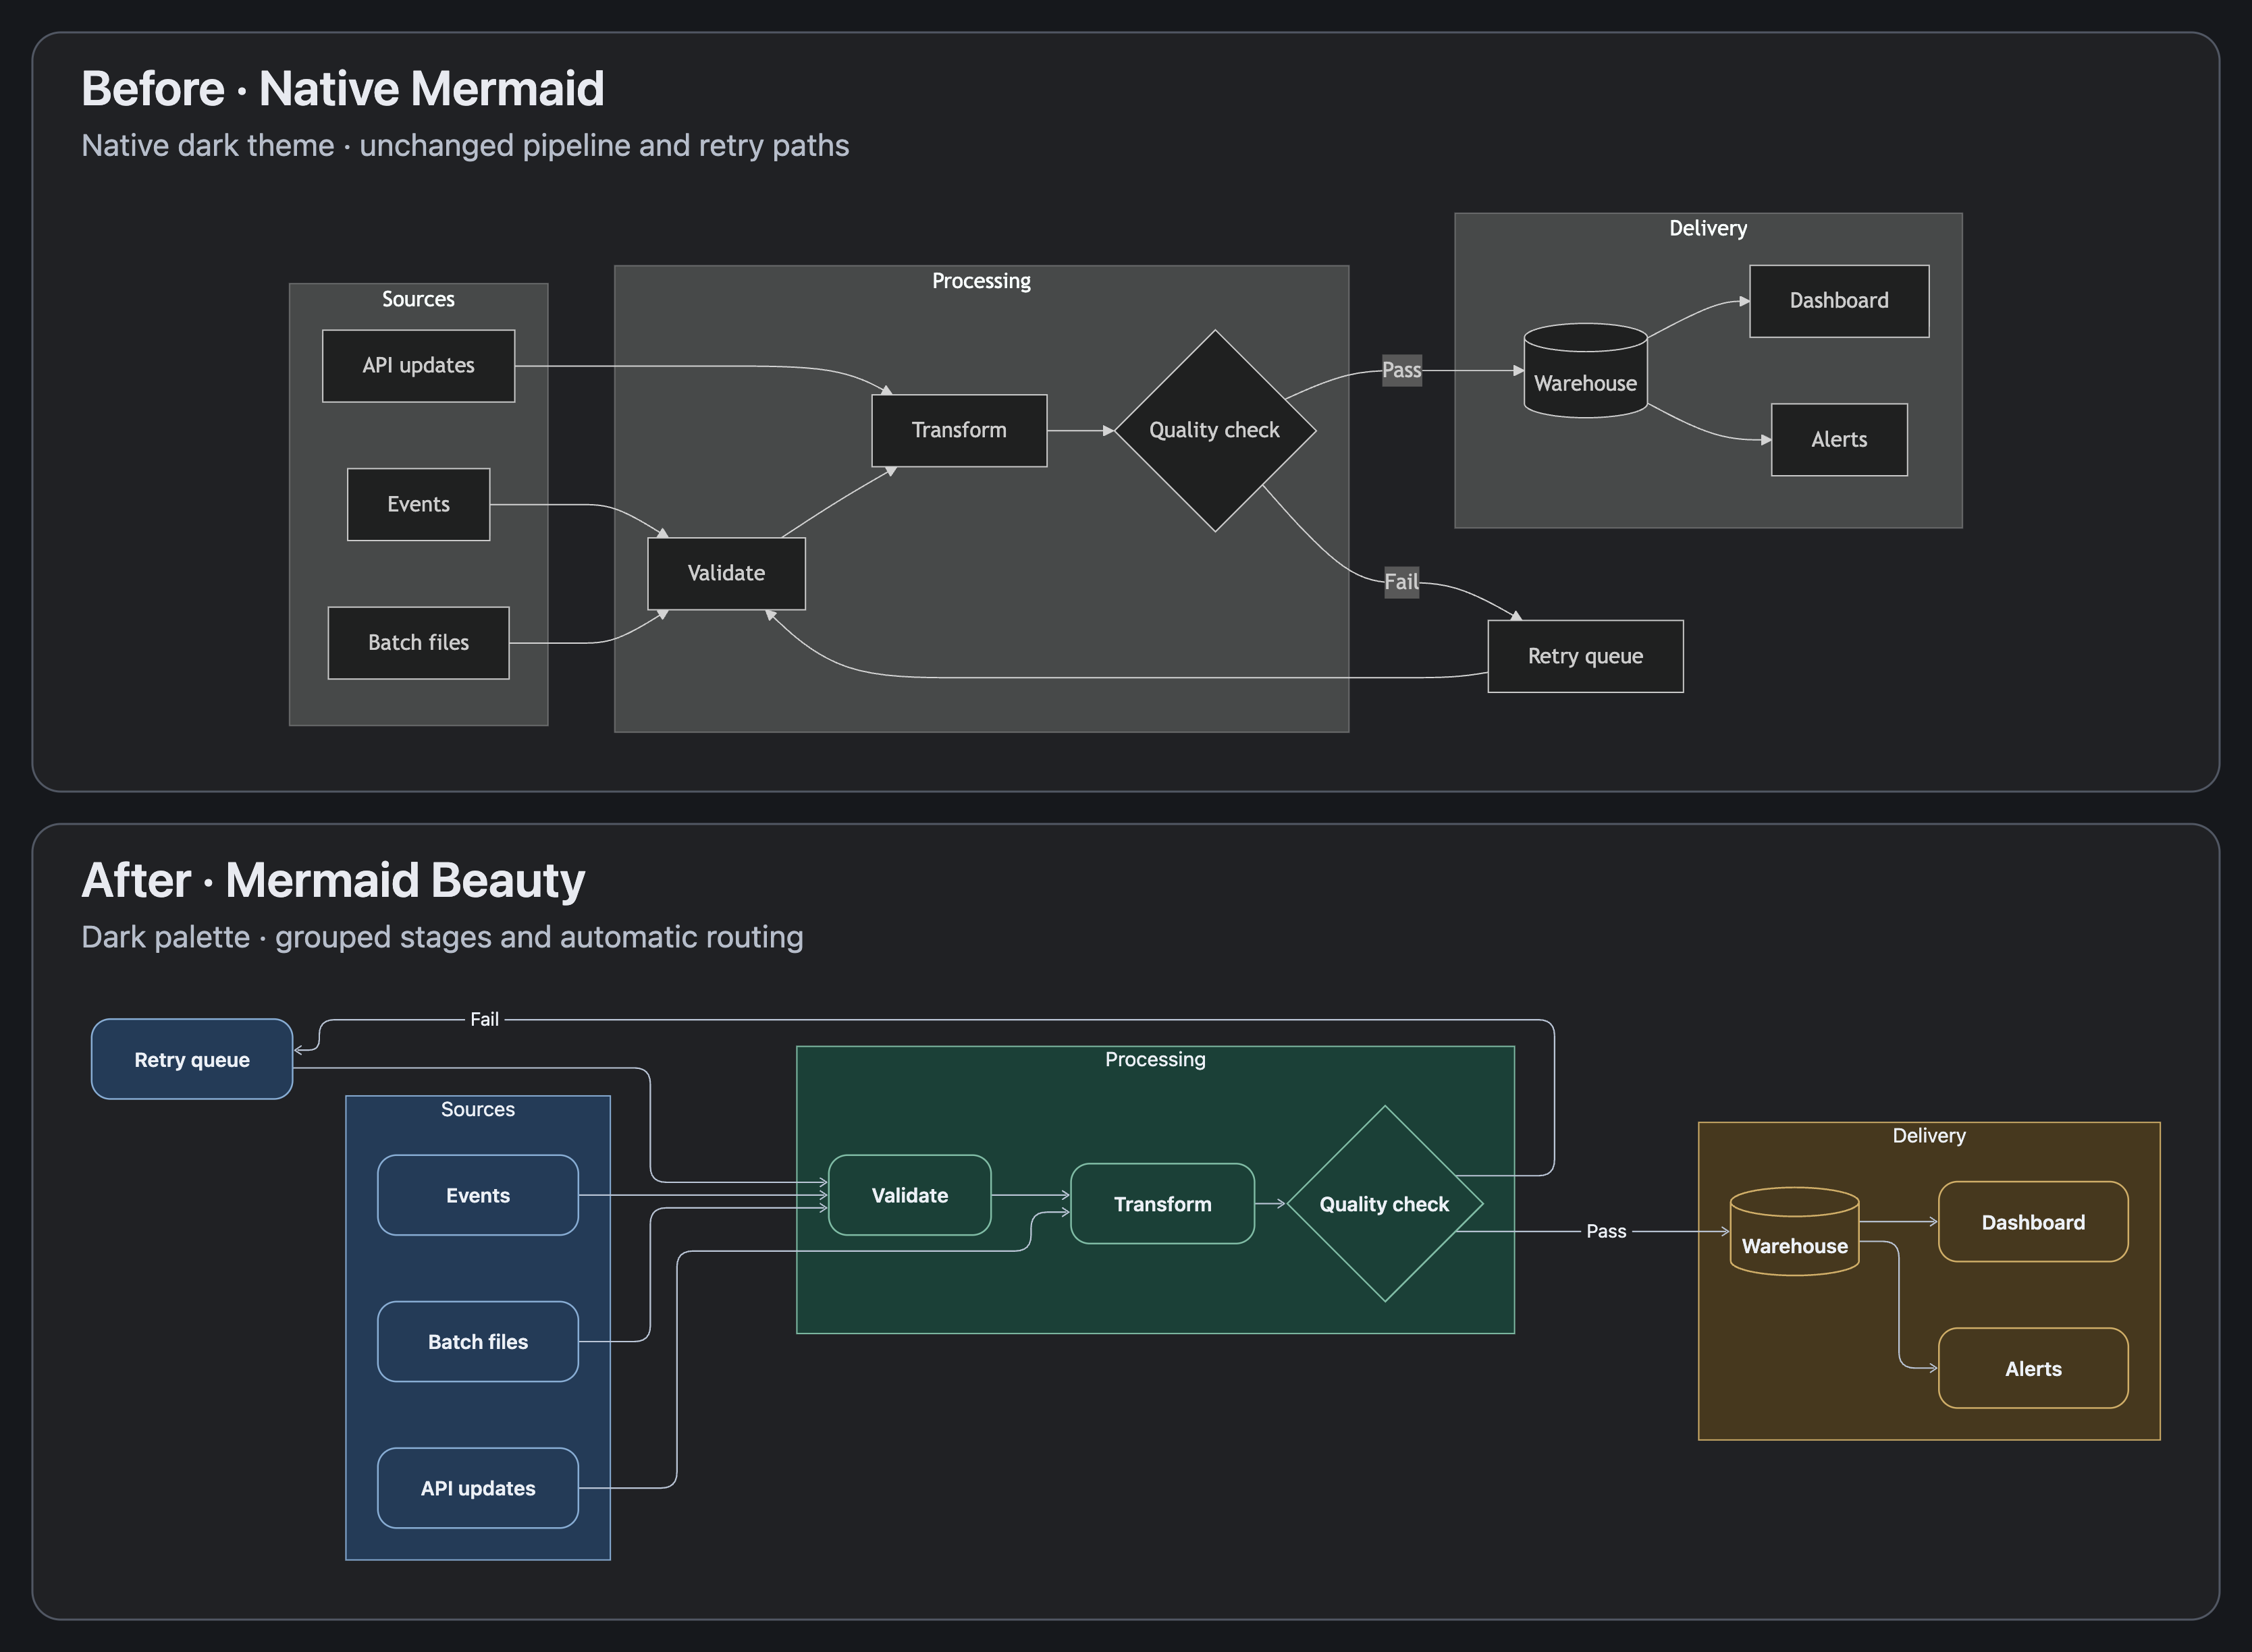
Task: Click the rounded API updates node in the After diagram
Action: pos(478,1488)
